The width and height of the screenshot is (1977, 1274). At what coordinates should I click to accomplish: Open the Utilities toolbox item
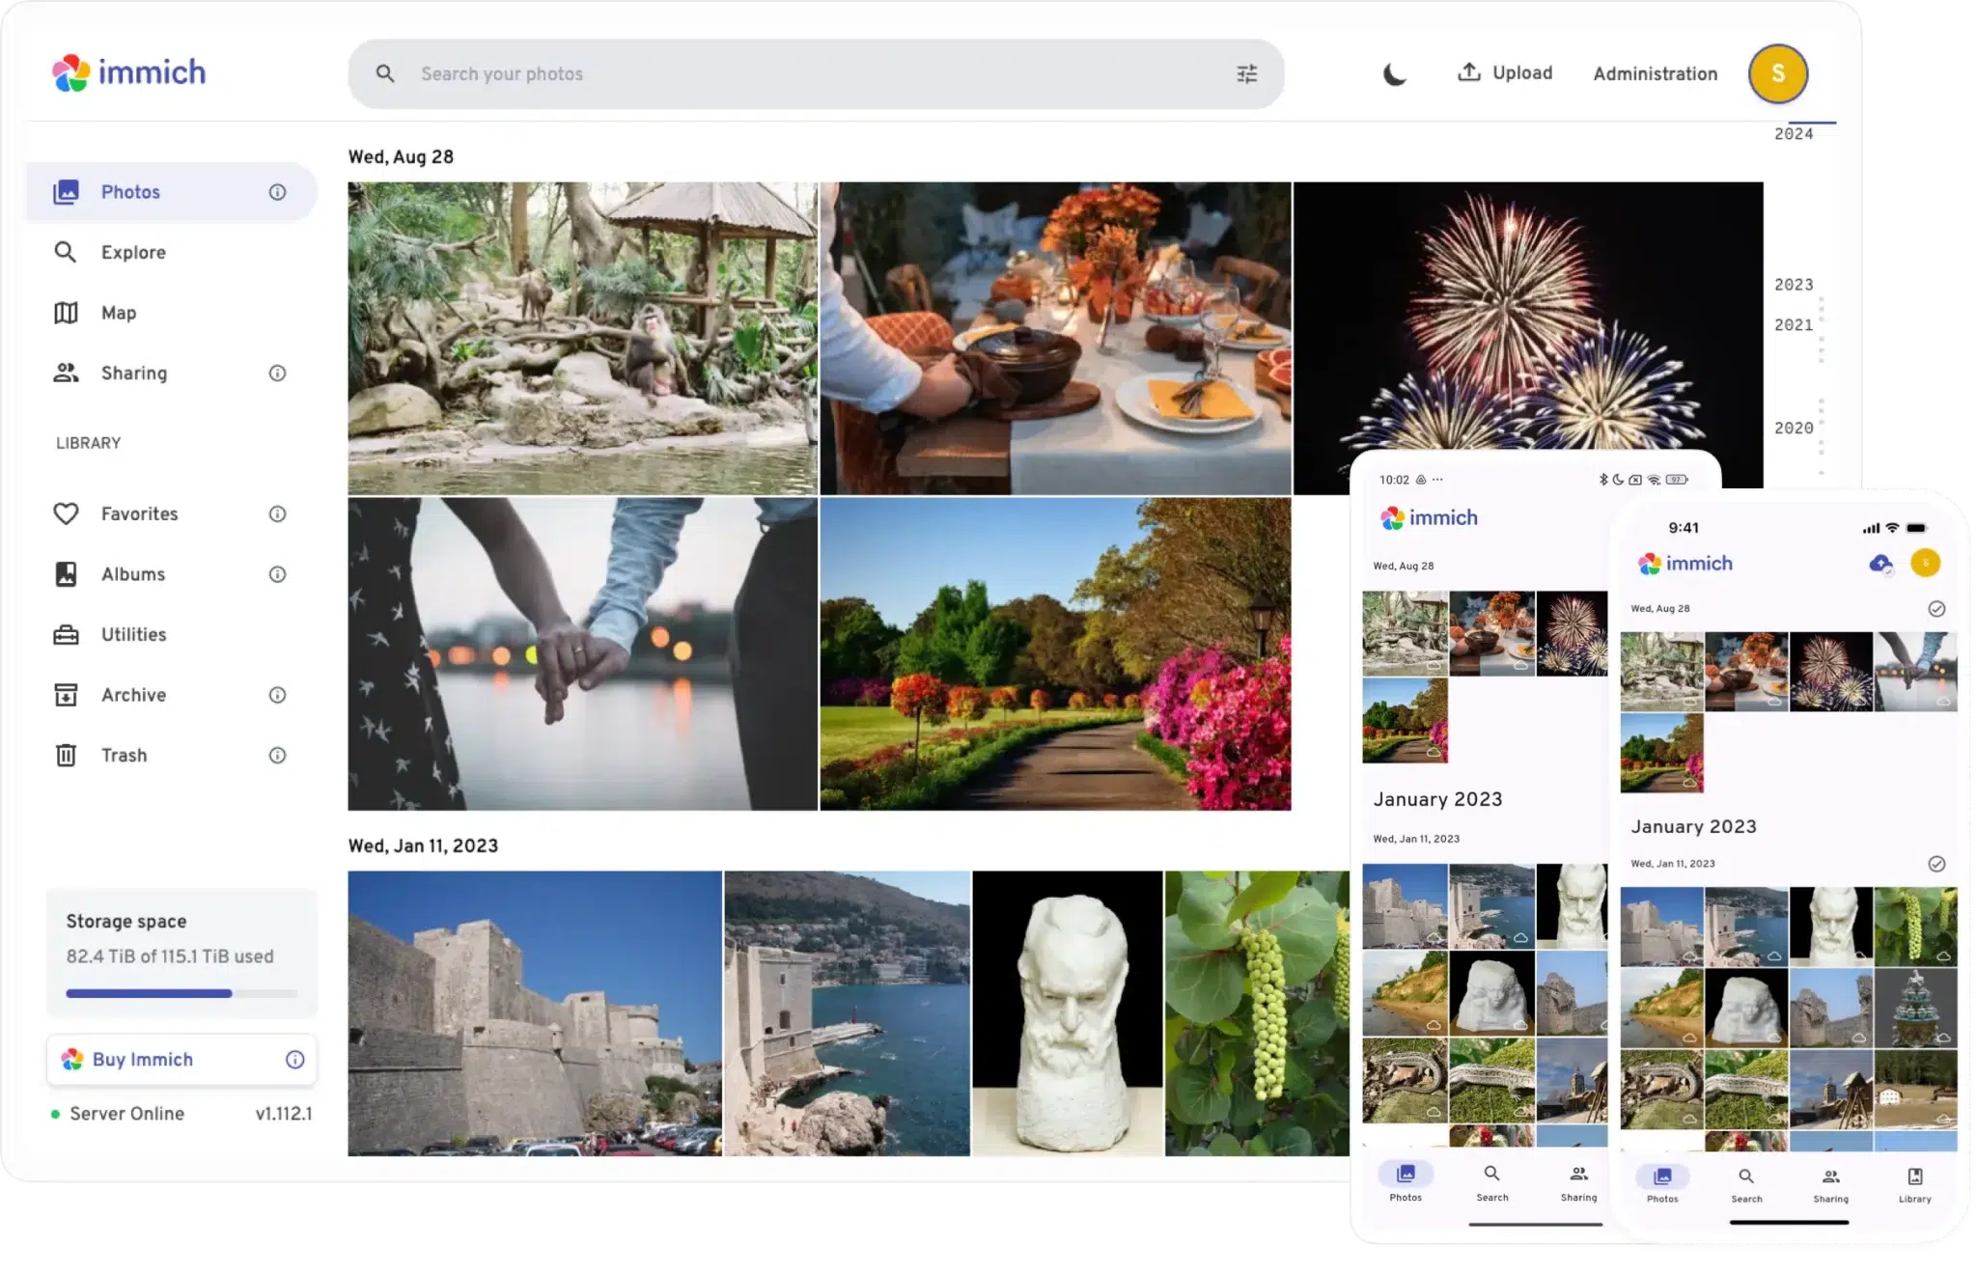click(x=133, y=635)
